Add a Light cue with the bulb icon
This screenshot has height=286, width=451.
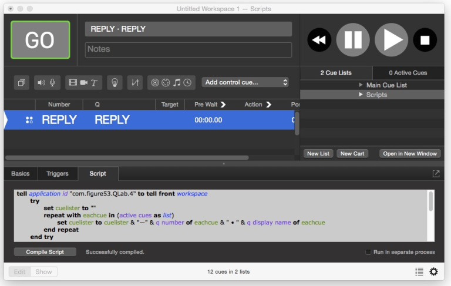click(115, 83)
